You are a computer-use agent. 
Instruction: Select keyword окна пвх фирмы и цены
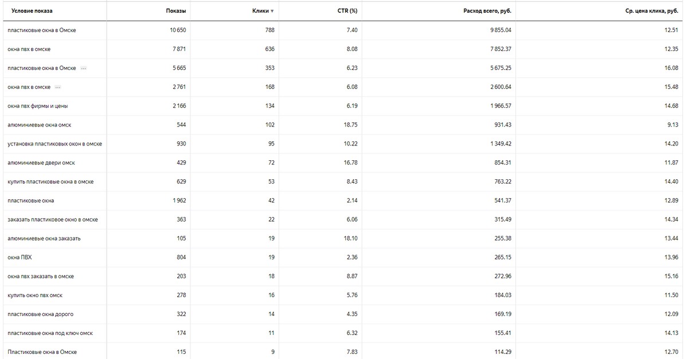38,106
